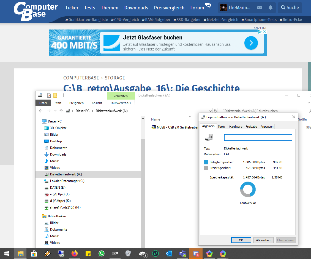Click Dieser PC breadcrumb chevron
The width and height of the screenshot is (311, 259).
(x=92, y=111)
